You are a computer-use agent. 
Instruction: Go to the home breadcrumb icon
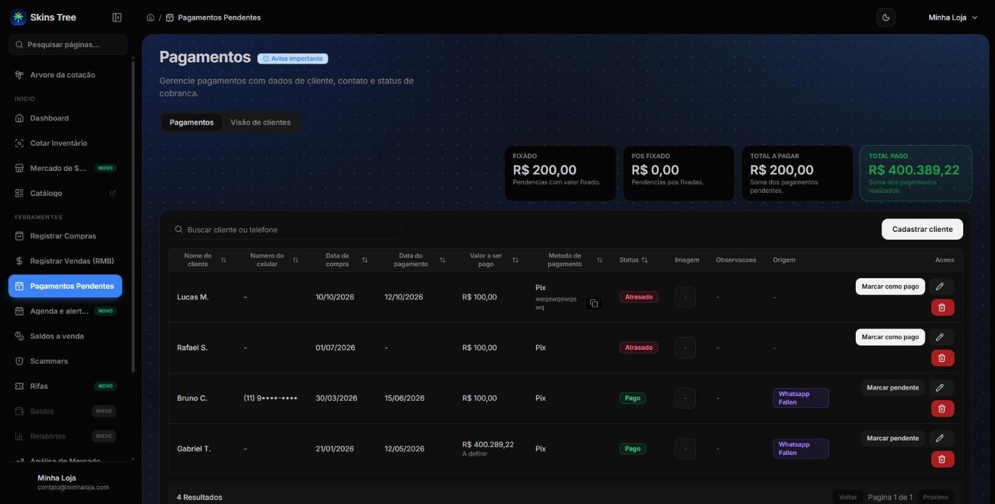[x=151, y=18]
